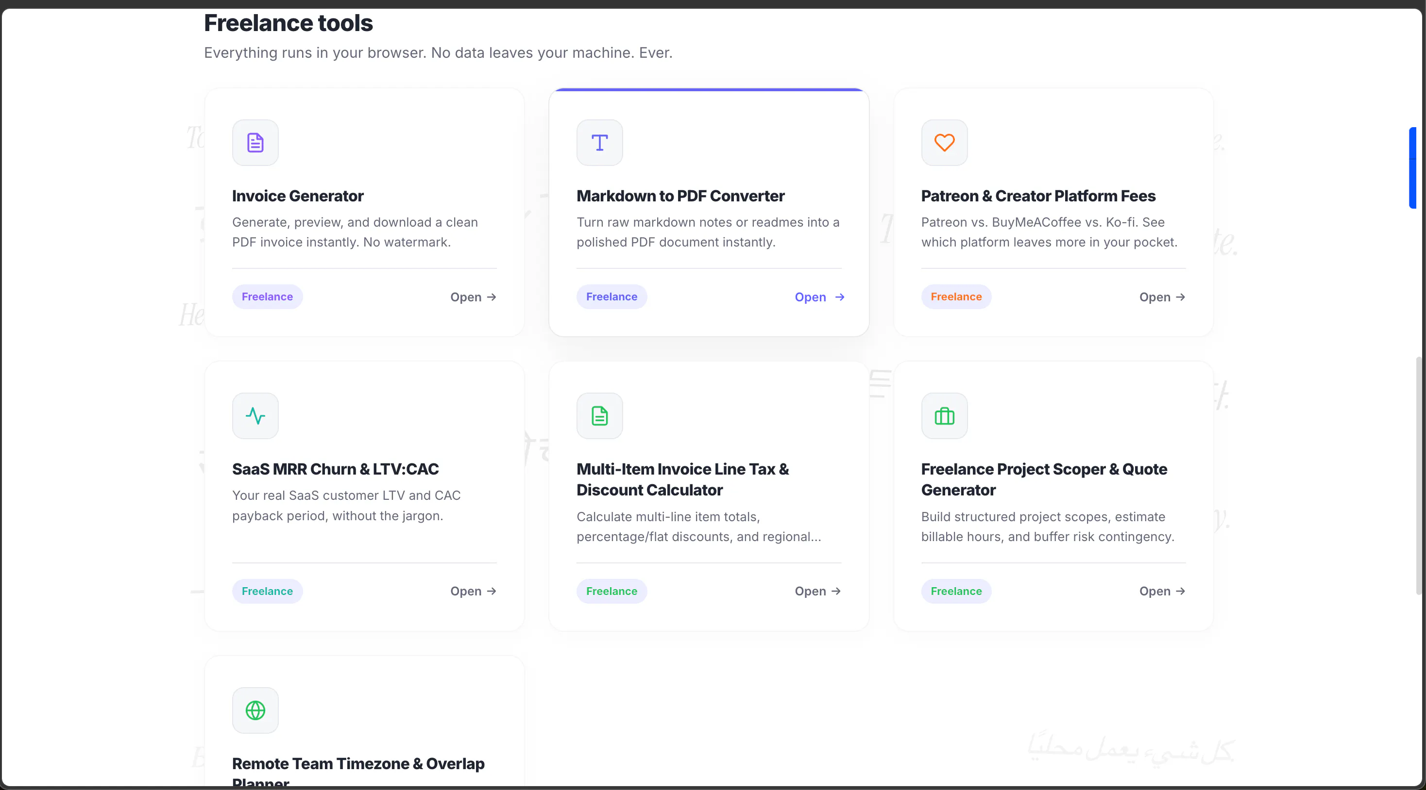
Task: Click the blue vertical scrollbar thumb
Action: point(1413,167)
